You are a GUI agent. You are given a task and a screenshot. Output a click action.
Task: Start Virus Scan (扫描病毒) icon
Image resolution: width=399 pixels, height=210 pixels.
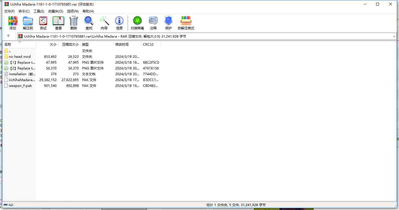[137, 21]
